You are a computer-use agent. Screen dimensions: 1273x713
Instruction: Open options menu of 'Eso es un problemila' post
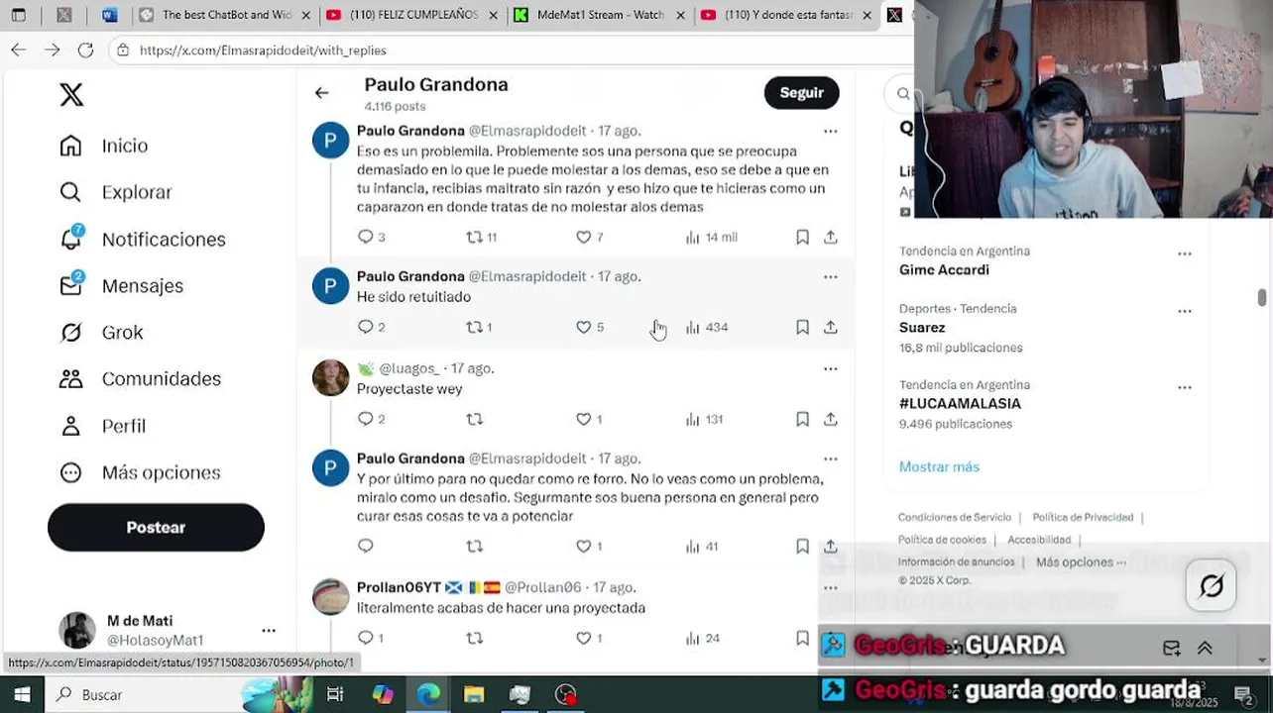pos(830,131)
